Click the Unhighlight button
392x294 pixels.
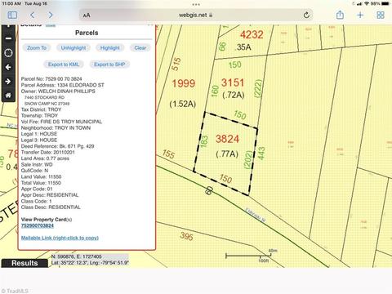tap(73, 48)
